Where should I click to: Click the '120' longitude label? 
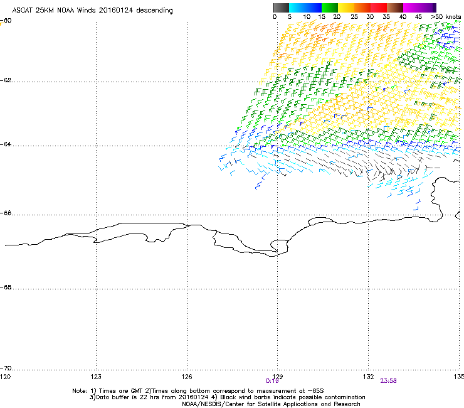coord(5,377)
